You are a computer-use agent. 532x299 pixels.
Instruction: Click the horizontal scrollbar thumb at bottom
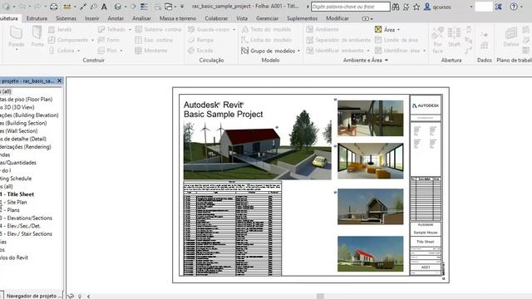(x=320, y=297)
